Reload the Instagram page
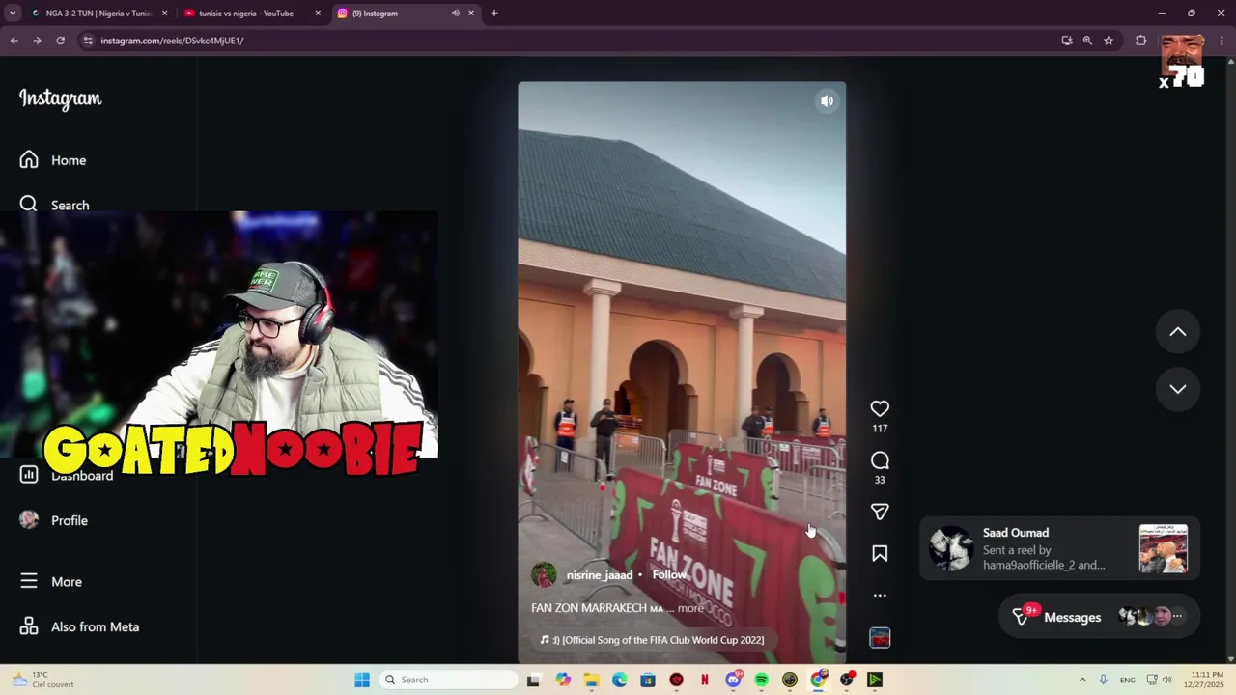Screen dimensions: 1236x695 [60, 41]
